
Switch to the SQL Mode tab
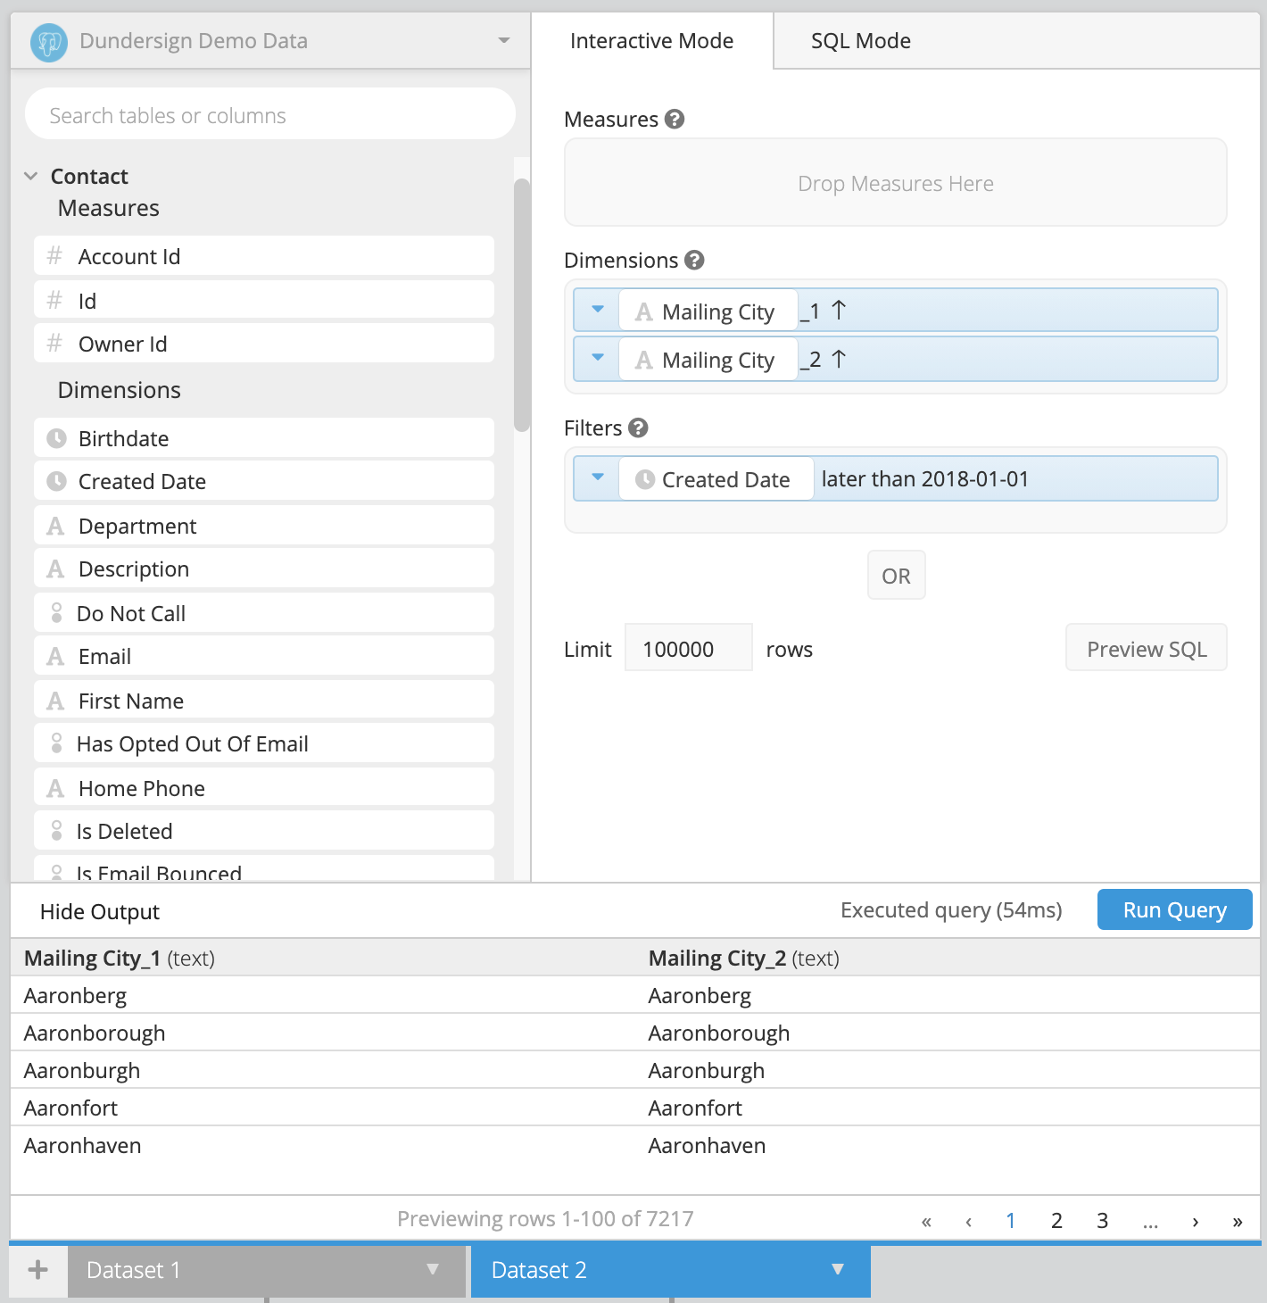pos(860,41)
